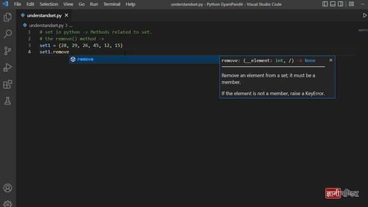Open the Selection menu

tap(49, 4)
